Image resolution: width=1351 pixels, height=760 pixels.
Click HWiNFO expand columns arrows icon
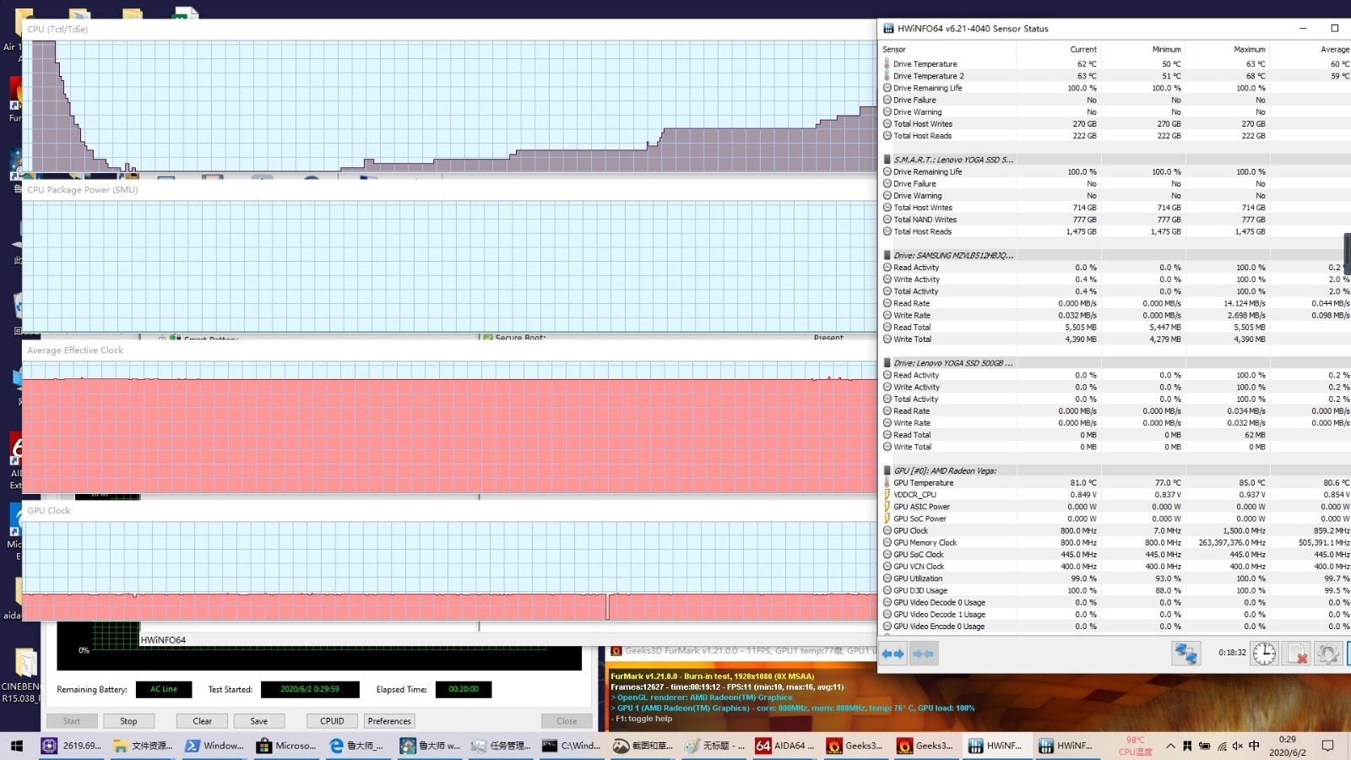point(893,654)
